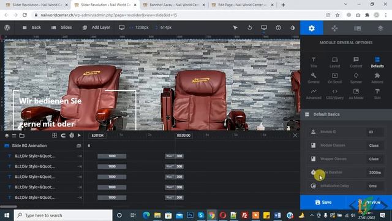Toggle the editor contrast theme icon

click(x=293, y=28)
